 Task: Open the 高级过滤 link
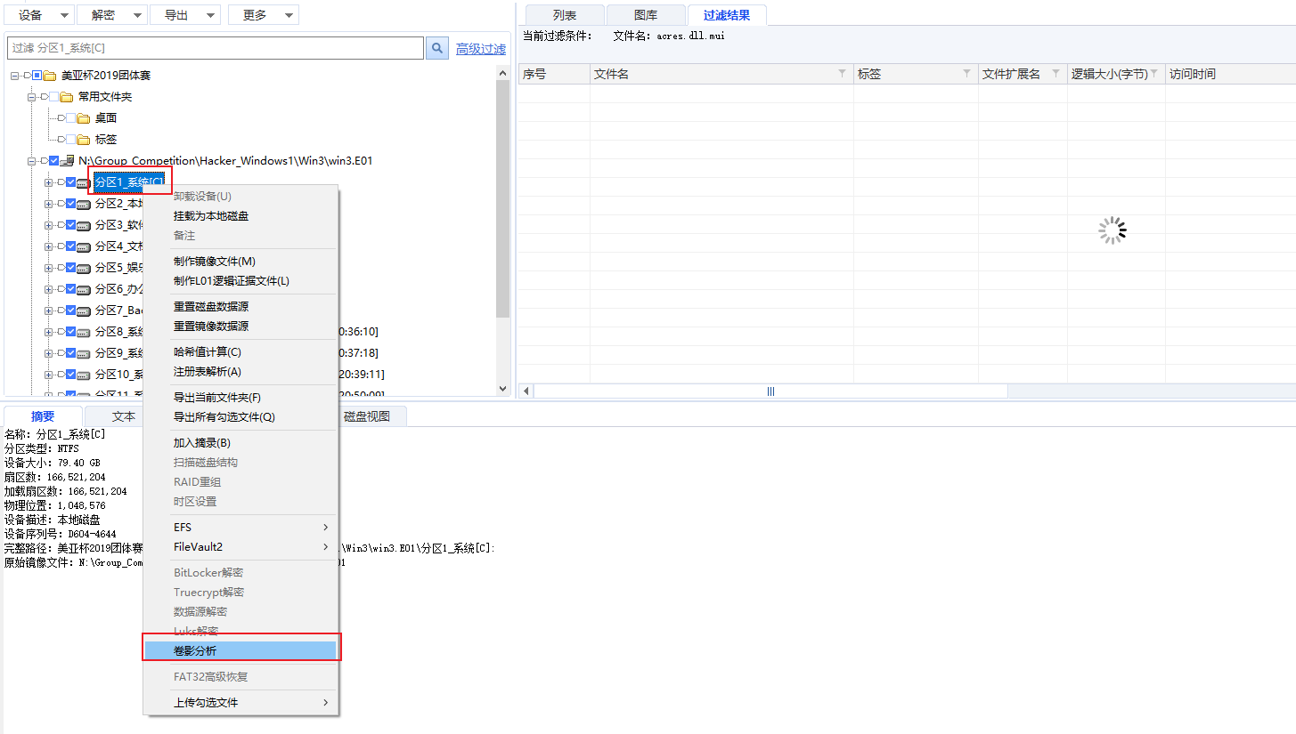coord(481,49)
